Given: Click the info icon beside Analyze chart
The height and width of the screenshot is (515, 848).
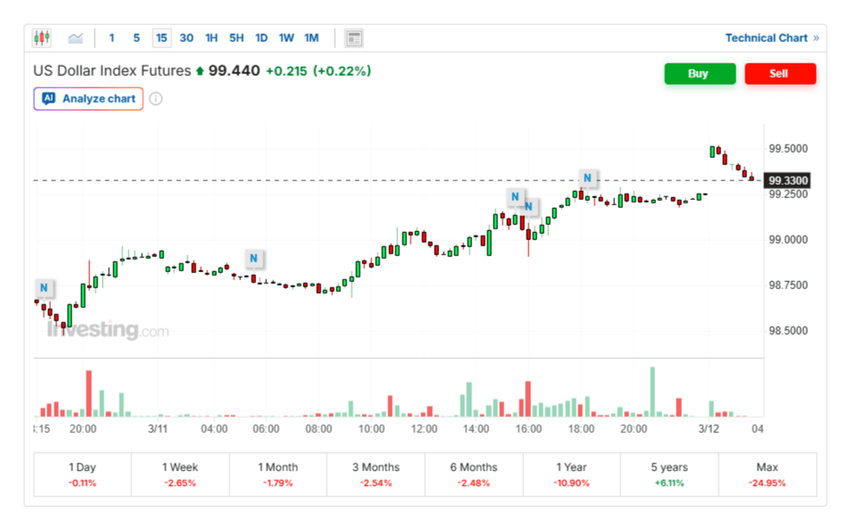Looking at the screenshot, I should [x=156, y=99].
